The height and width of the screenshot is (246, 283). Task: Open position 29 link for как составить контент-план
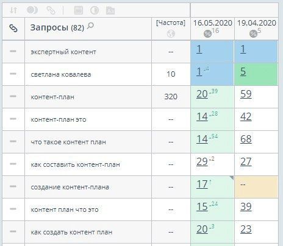coord(202,162)
